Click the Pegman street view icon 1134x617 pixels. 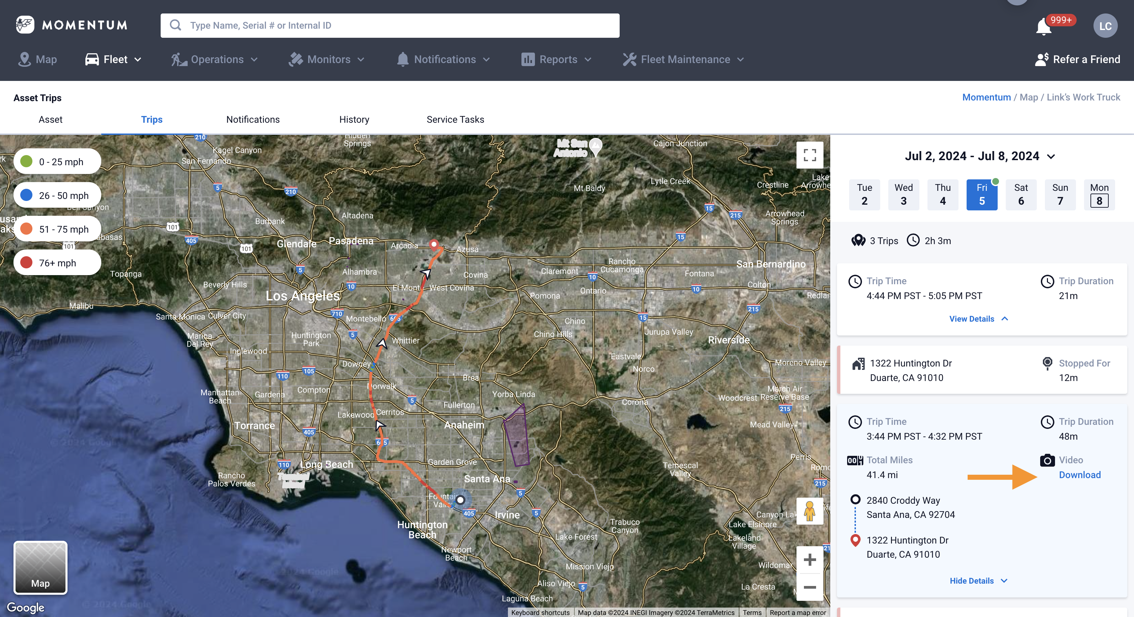point(810,511)
